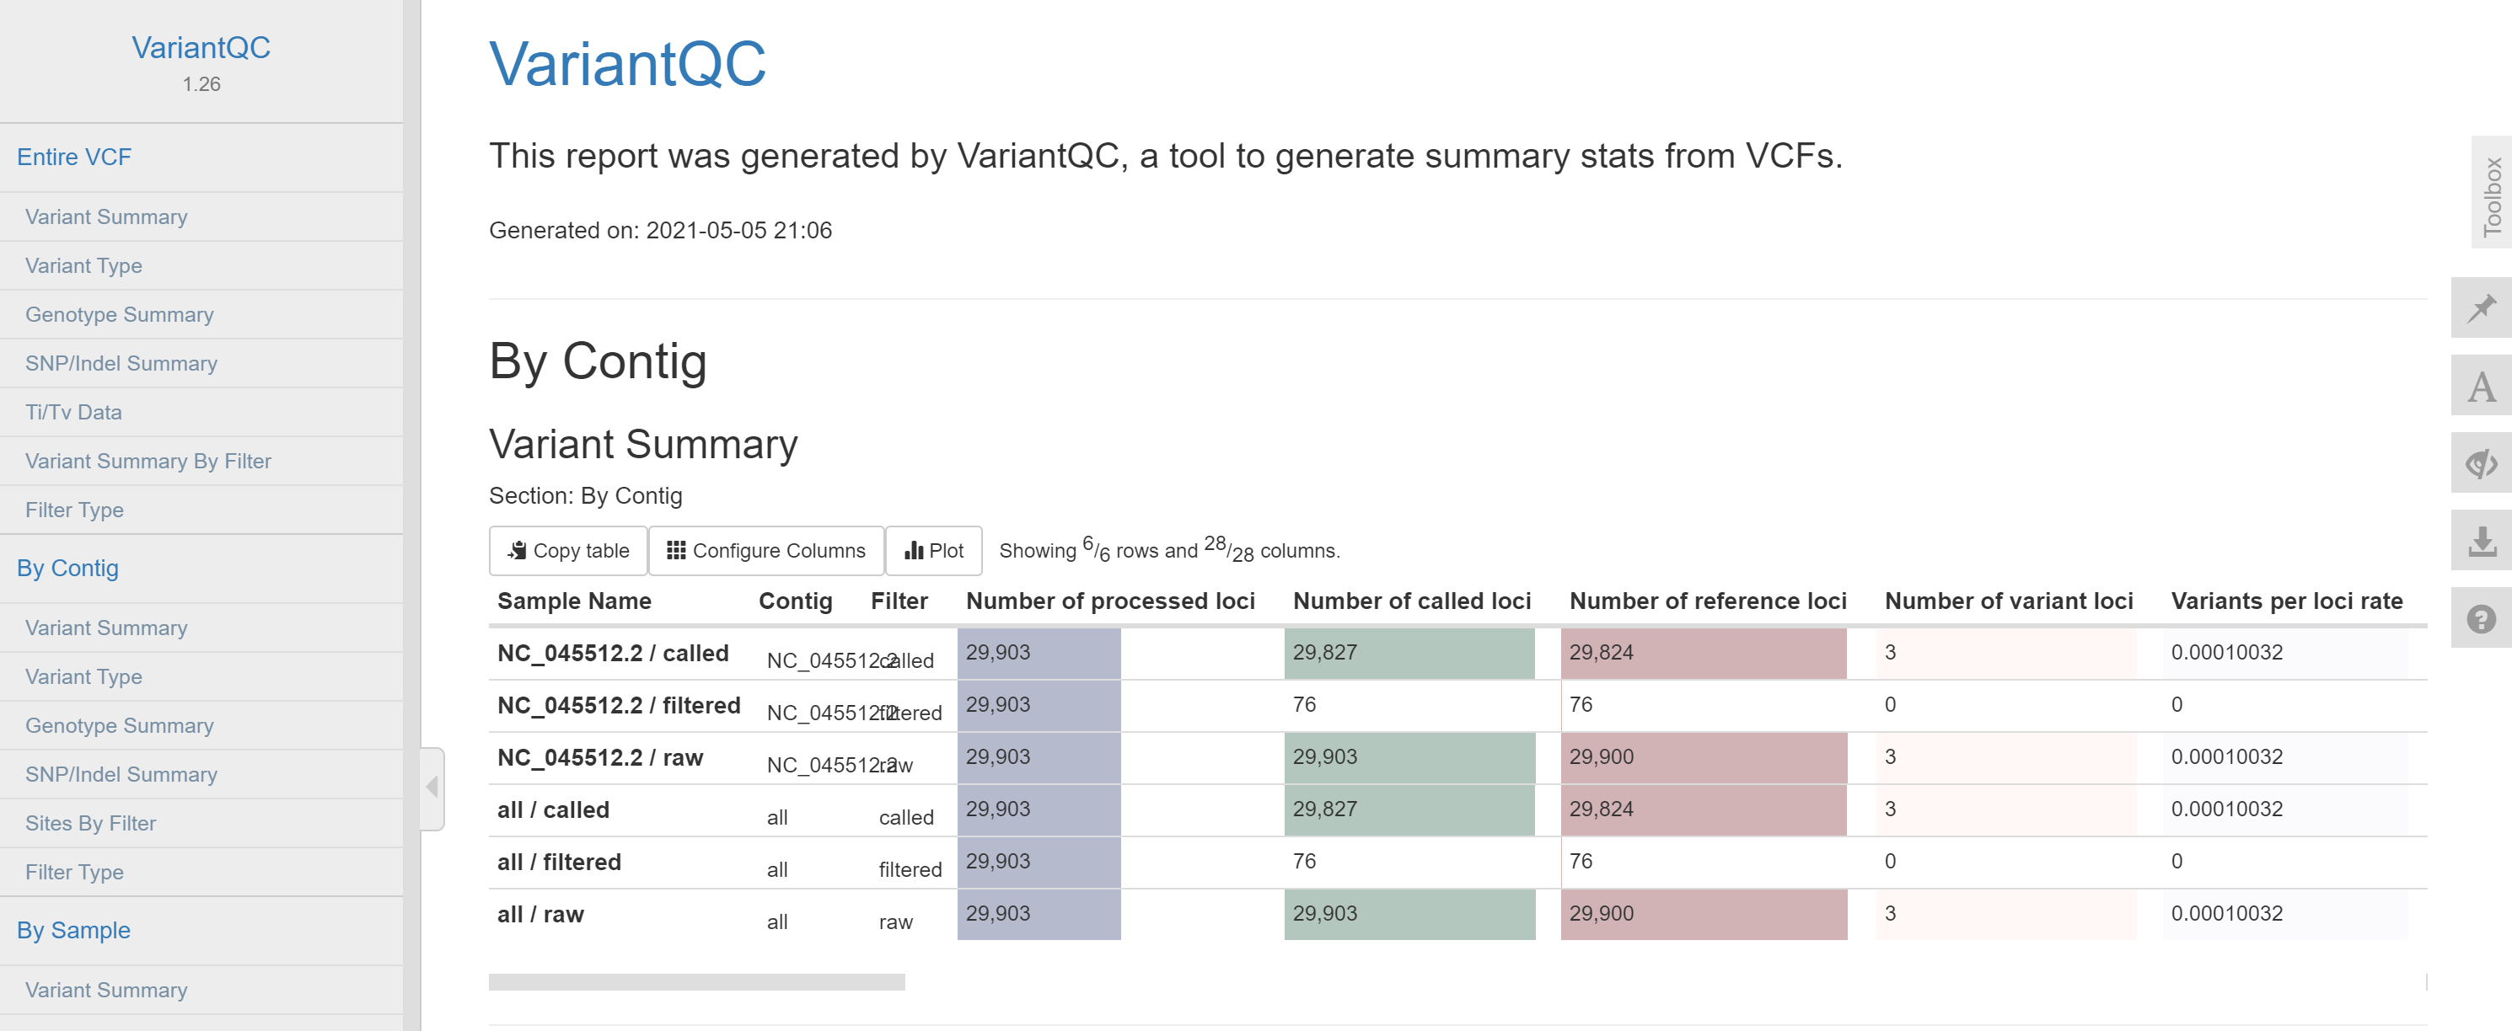Navigate to By Sample section
The width and height of the screenshot is (2512, 1031).
coord(73,931)
